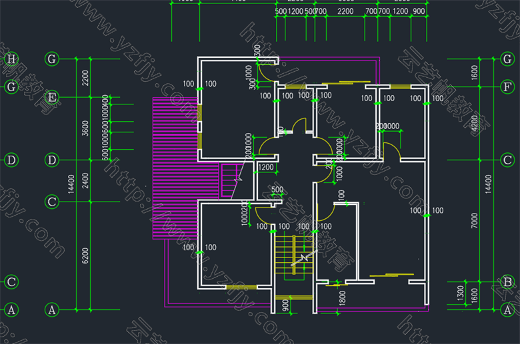This screenshot has width=520, height=344.
Task: Select the horizontal 2200 dimension in the top chain
Action: pyautogui.click(x=345, y=11)
